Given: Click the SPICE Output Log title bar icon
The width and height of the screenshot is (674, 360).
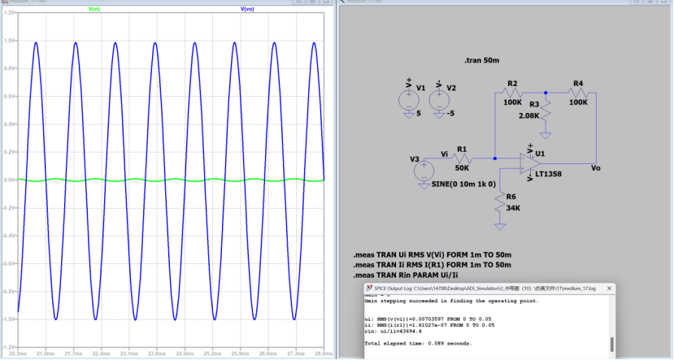Looking at the screenshot, I should tap(369, 288).
